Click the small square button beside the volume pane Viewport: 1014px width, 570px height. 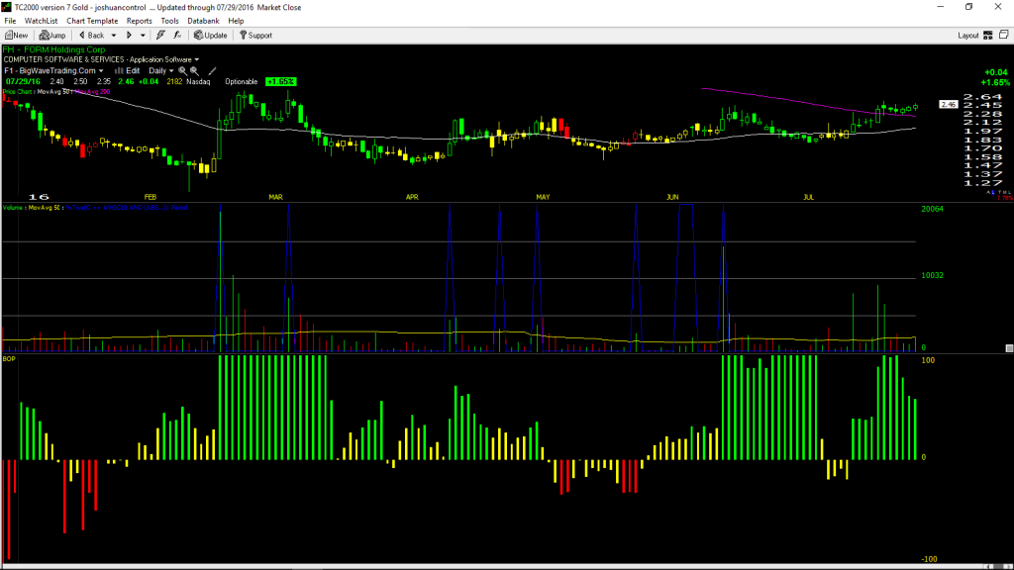pyautogui.click(x=1009, y=348)
